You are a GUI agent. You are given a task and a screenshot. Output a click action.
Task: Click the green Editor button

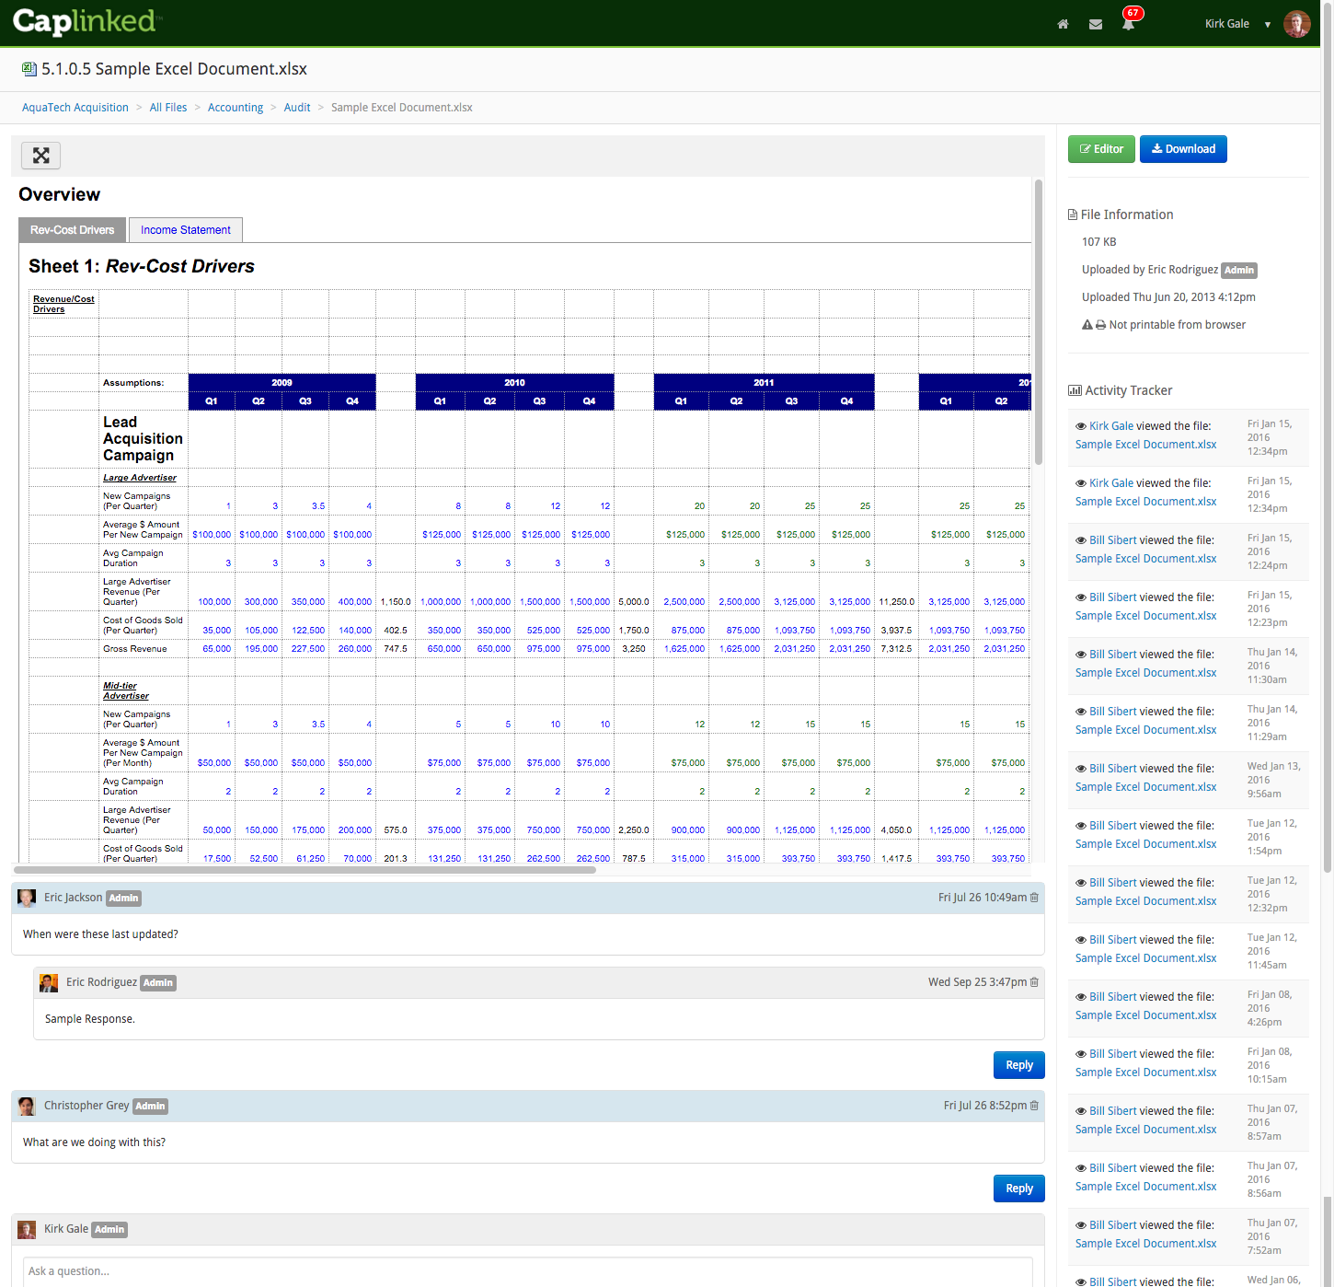coord(1101,149)
